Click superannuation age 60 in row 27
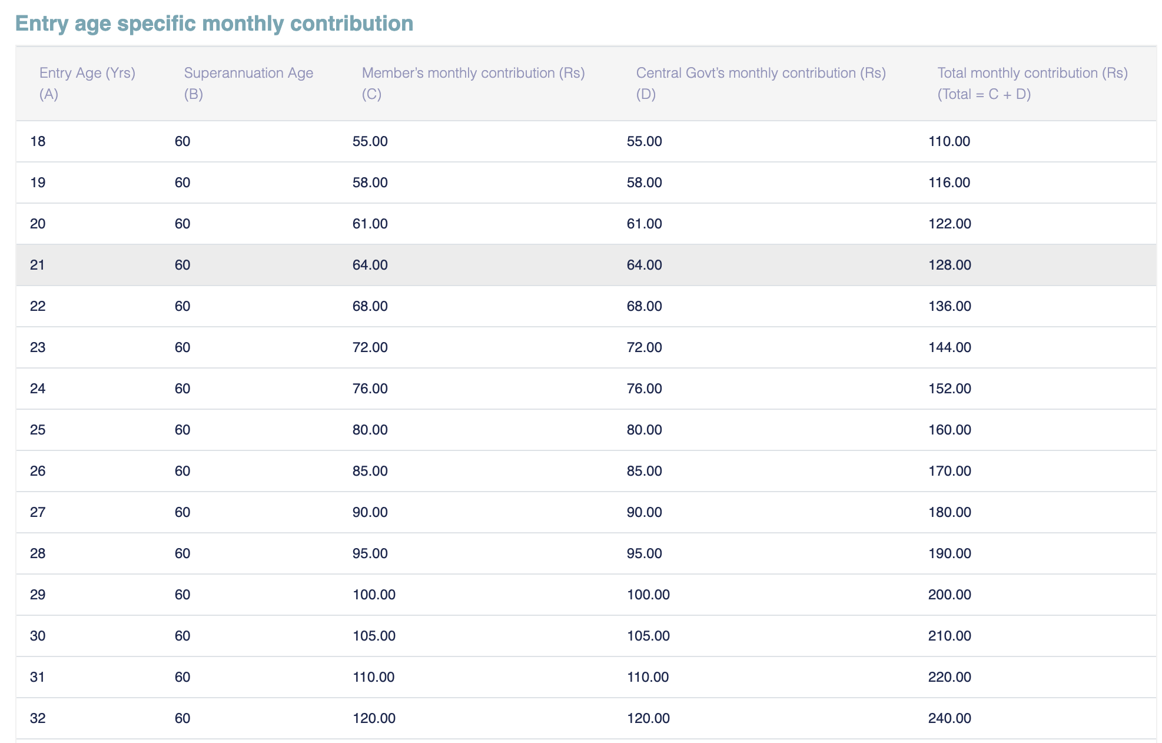The height and width of the screenshot is (743, 1162). pos(182,512)
